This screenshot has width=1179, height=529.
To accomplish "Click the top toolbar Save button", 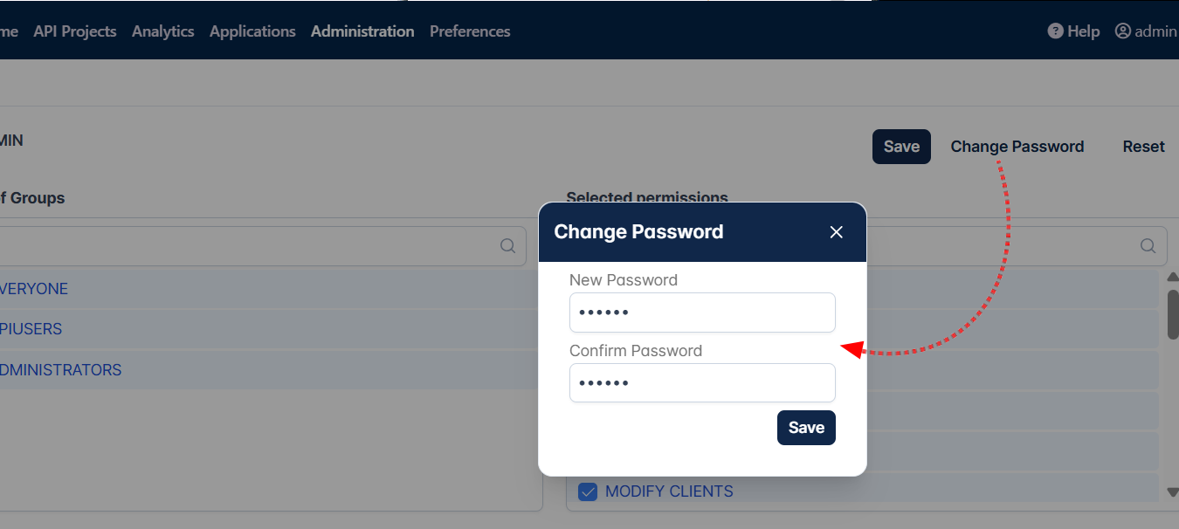I will point(901,147).
